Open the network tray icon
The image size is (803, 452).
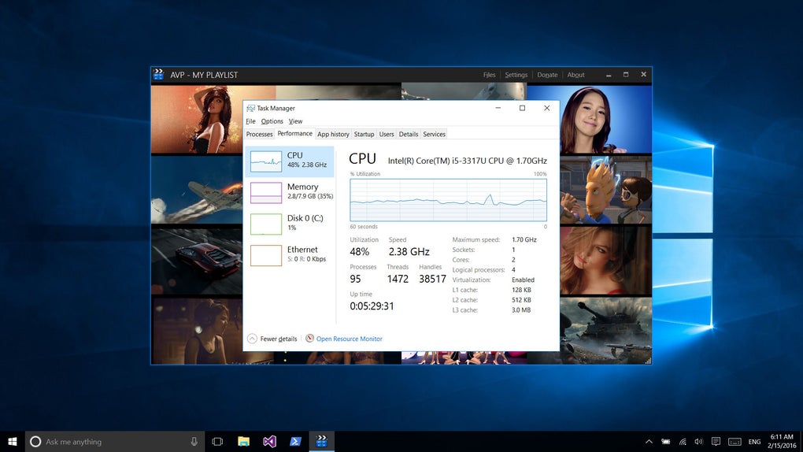click(683, 441)
